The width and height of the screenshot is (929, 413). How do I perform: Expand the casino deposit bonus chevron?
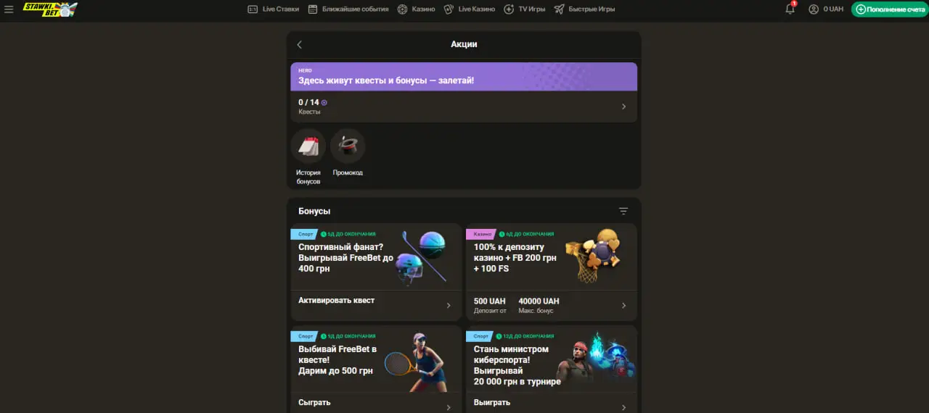[623, 306]
